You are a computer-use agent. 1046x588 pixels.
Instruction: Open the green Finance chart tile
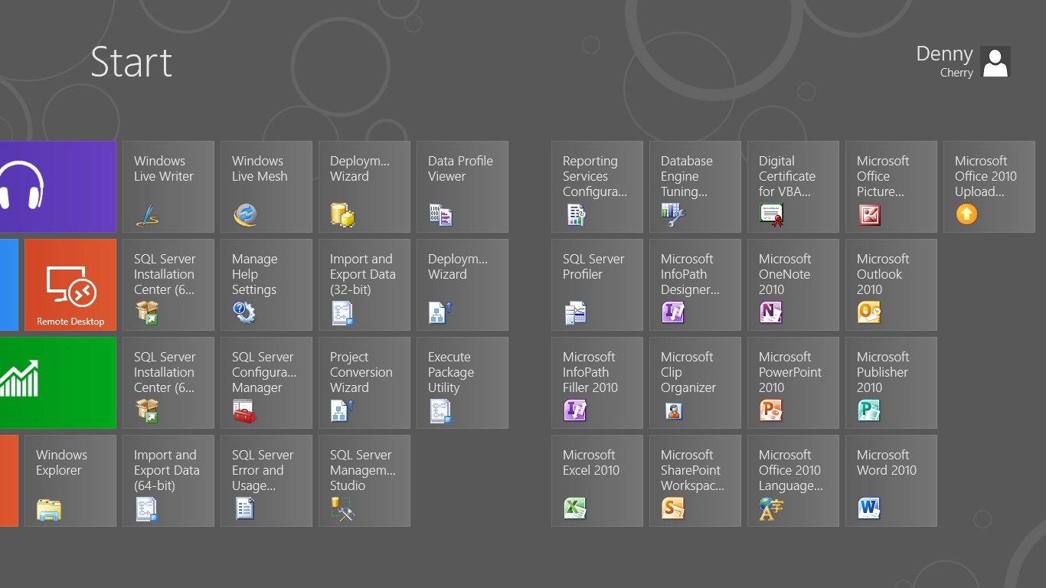[x=58, y=383]
